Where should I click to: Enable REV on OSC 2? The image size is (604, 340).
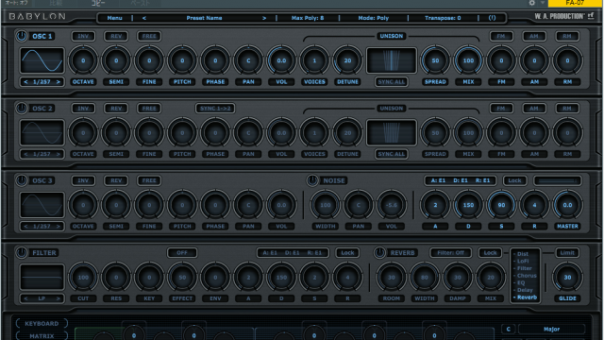116,109
